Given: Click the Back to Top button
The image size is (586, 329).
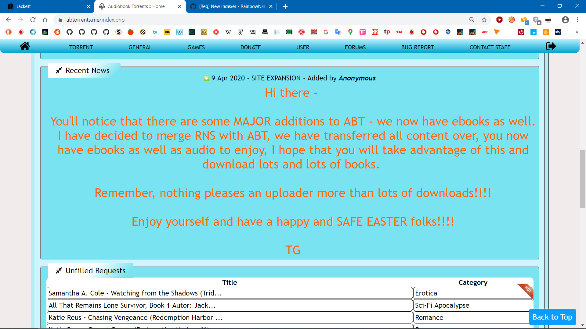Looking at the screenshot, I should tap(552, 317).
